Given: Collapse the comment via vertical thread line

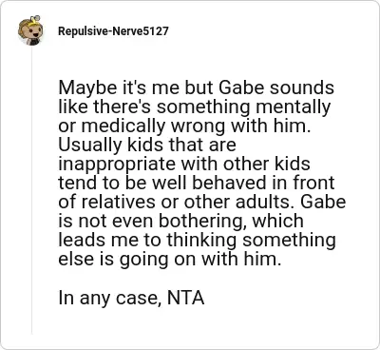Looking at the screenshot, I should [31, 190].
